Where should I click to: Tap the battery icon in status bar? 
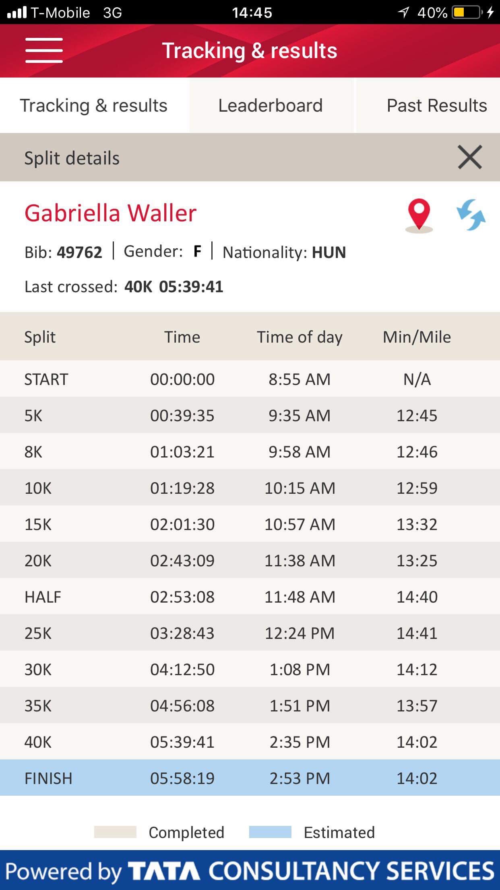[x=466, y=12]
